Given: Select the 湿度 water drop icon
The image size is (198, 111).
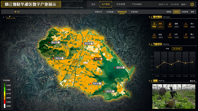Looking at the screenshot, I should click(170, 25).
